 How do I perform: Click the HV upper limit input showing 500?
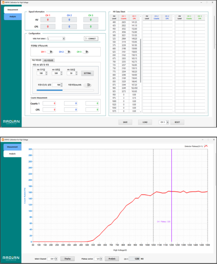(x=56, y=73)
